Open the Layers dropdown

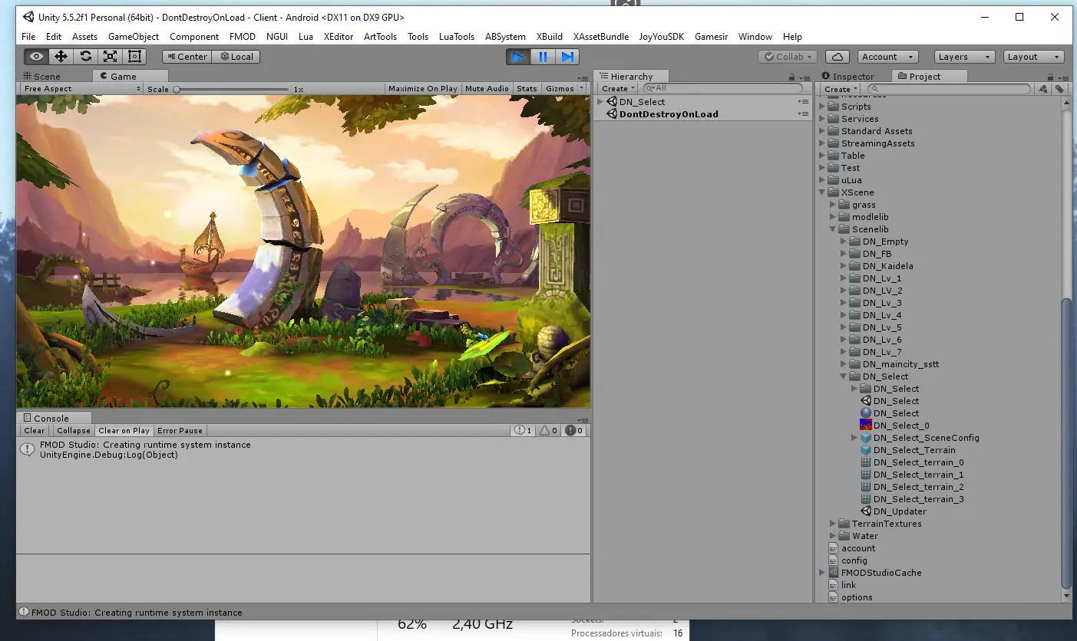[x=964, y=57]
